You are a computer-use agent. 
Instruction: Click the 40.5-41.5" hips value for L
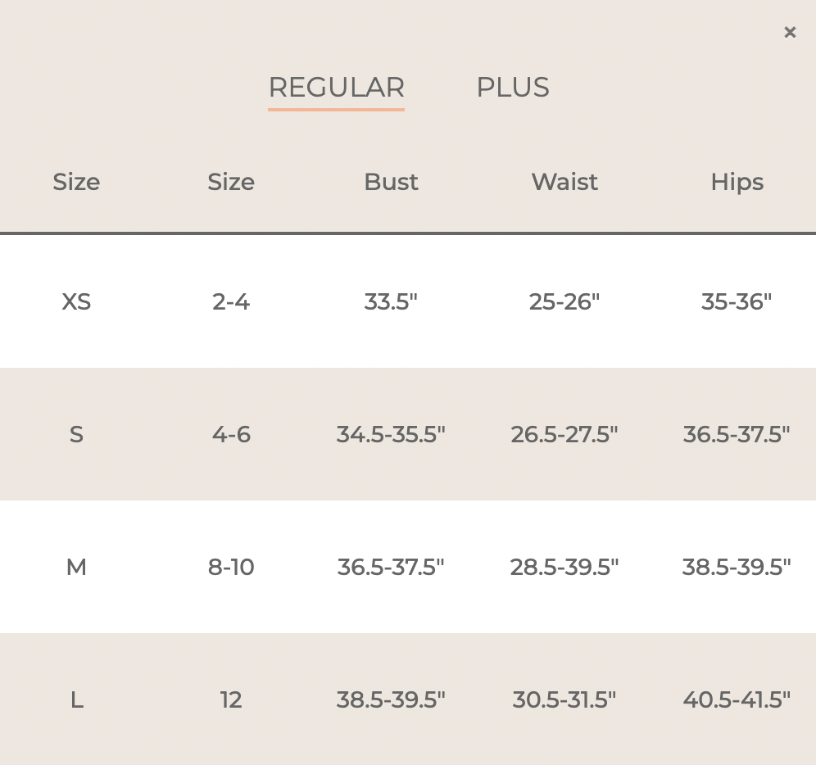coord(737,699)
